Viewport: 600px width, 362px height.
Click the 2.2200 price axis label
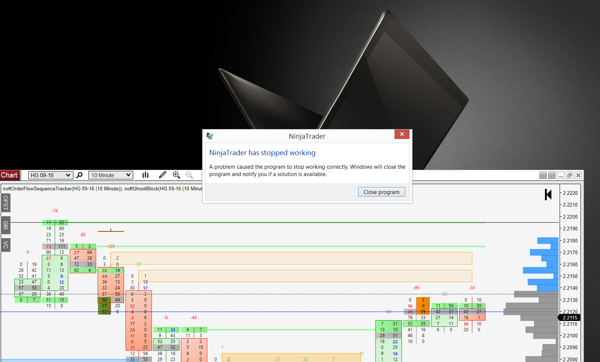pos(570,217)
